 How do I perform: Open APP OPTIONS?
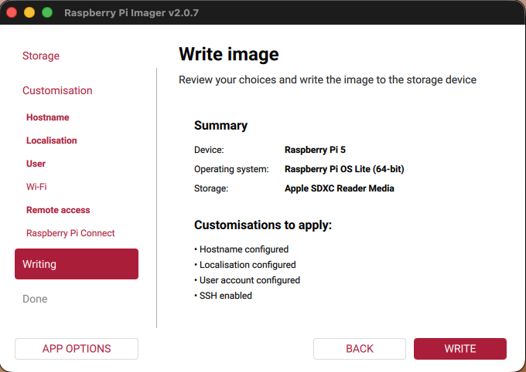(x=77, y=349)
